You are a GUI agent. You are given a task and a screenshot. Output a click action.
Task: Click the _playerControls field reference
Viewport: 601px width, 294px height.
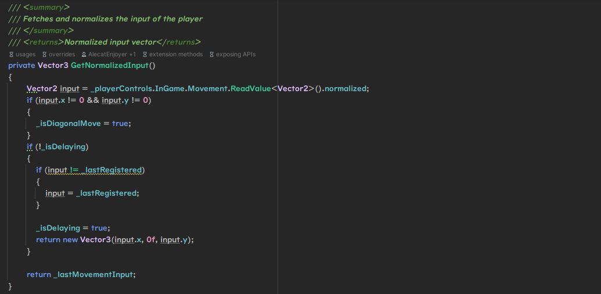click(121, 88)
